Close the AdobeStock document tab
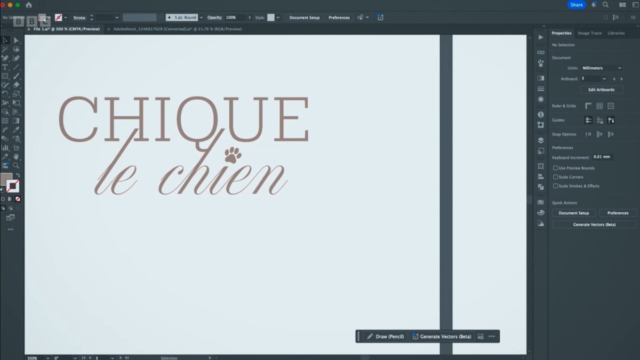This screenshot has height=360, width=640. [x=109, y=29]
